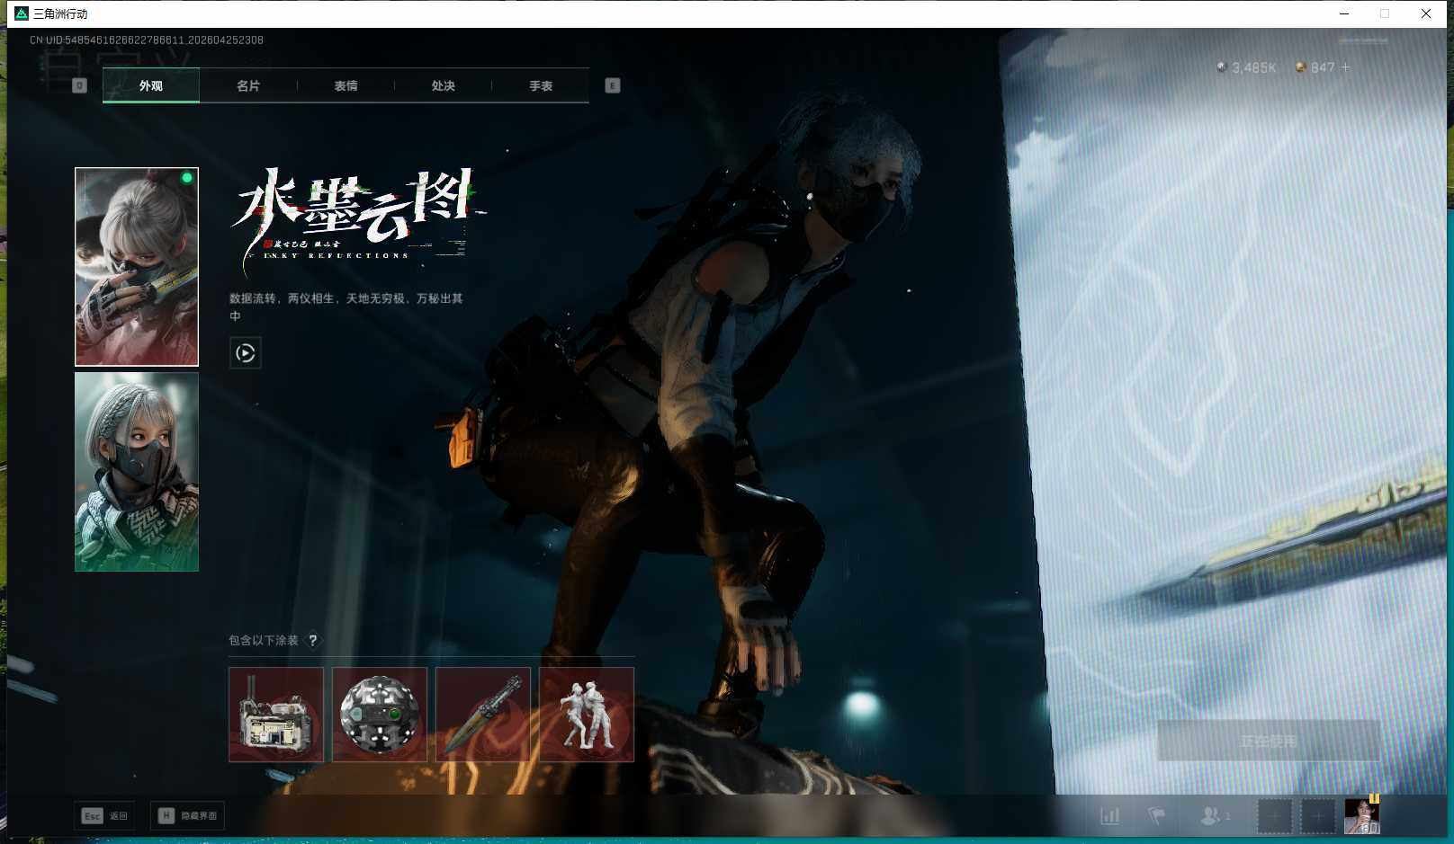Image resolution: width=1454 pixels, height=844 pixels.
Task: Select the 表情 tab
Action: click(x=346, y=85)
